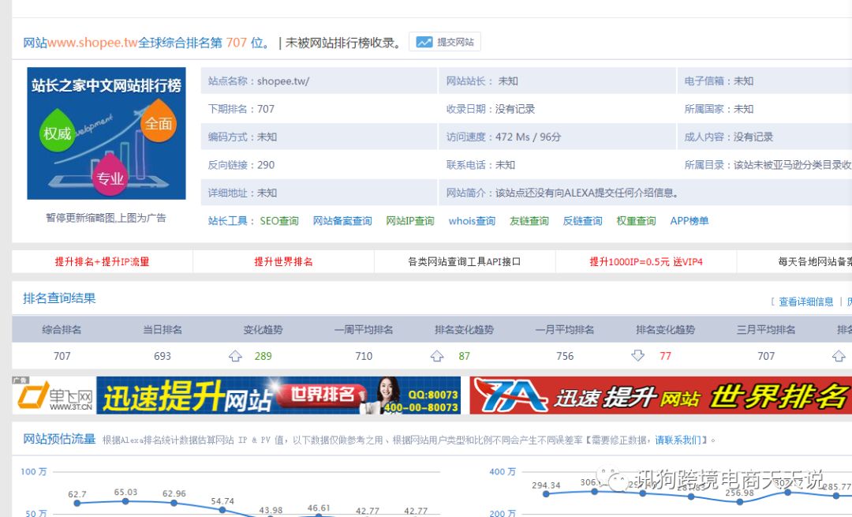The image size is (852, 517).
Task: Click the 详细地址：未知 cell
Action: coord(319,193)
